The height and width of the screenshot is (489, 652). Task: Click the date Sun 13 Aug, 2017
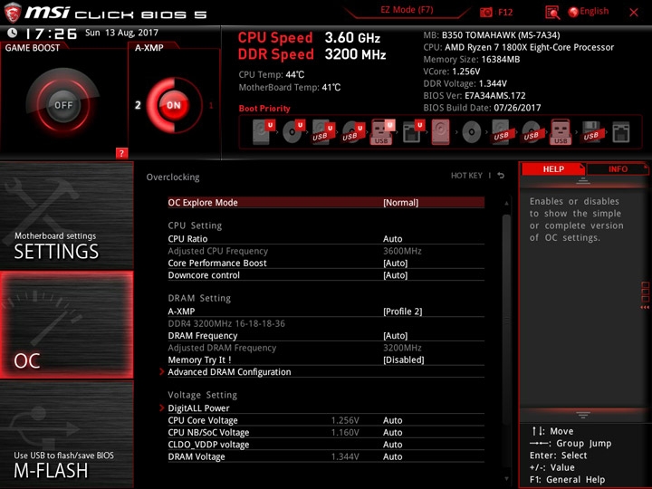tap(122, 33)
